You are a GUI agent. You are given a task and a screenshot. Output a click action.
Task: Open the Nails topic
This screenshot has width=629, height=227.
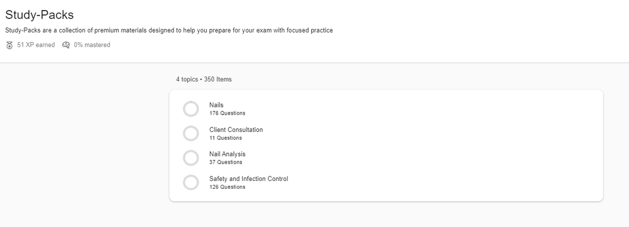[216, 105]
